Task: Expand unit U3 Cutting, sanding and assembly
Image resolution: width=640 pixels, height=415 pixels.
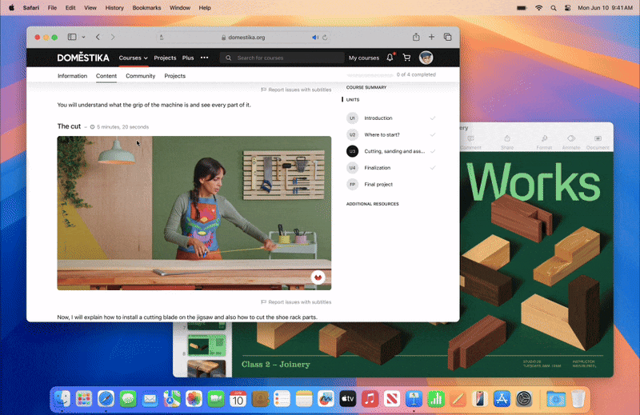Action: coord(394,151)
